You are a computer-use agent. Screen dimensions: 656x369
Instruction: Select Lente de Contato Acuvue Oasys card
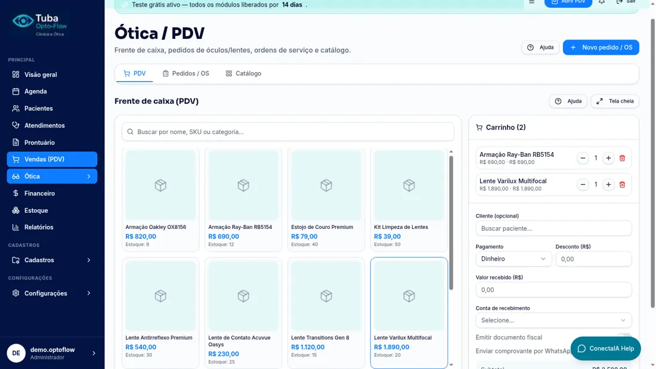[243, 313]
